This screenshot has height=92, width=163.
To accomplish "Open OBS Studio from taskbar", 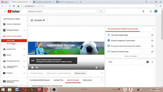I will pyautogui.click(x=54, y=90).
